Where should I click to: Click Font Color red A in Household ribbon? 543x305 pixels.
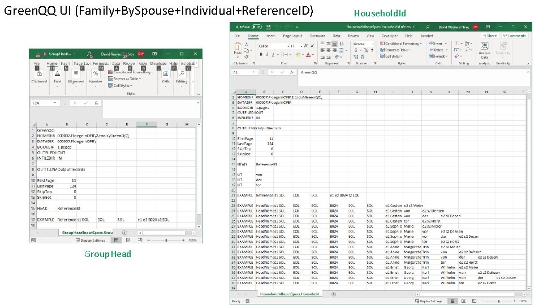(308, 55)
